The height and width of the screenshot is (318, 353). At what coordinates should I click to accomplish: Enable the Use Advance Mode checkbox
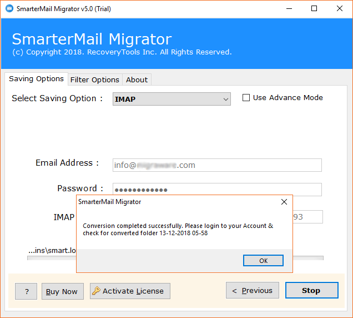click(246, 98)
